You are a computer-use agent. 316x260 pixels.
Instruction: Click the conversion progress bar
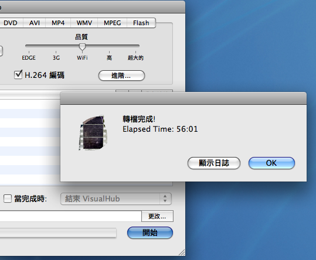[x=58, y=233]
